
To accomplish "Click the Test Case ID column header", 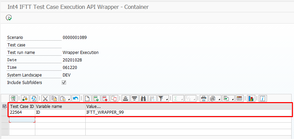I will click(x=22, y=107).
